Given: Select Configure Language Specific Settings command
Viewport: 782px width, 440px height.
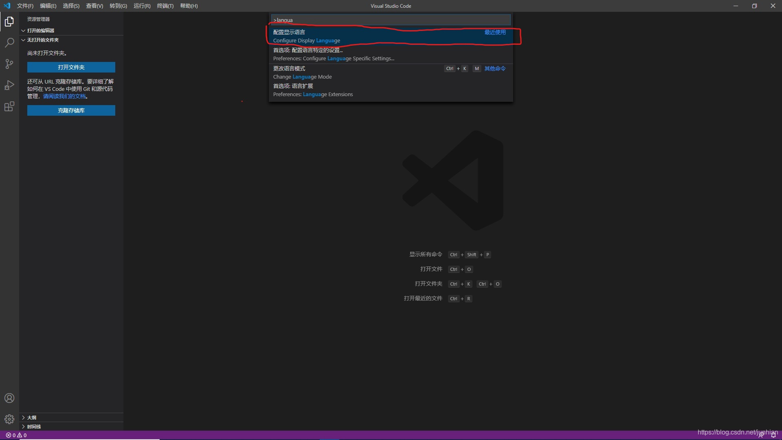Looking at the screenshot, I should [391, 54].
